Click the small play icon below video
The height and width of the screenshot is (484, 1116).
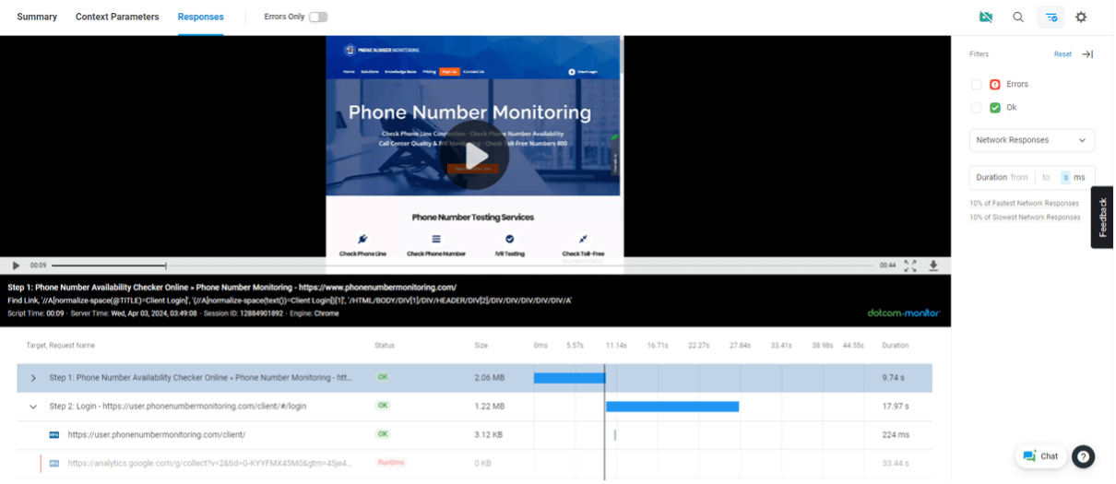click(x=16, y=266)
